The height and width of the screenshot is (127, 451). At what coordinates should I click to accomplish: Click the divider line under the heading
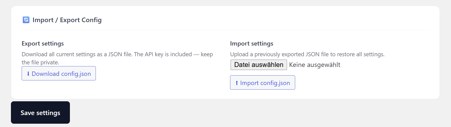point(225,30)
